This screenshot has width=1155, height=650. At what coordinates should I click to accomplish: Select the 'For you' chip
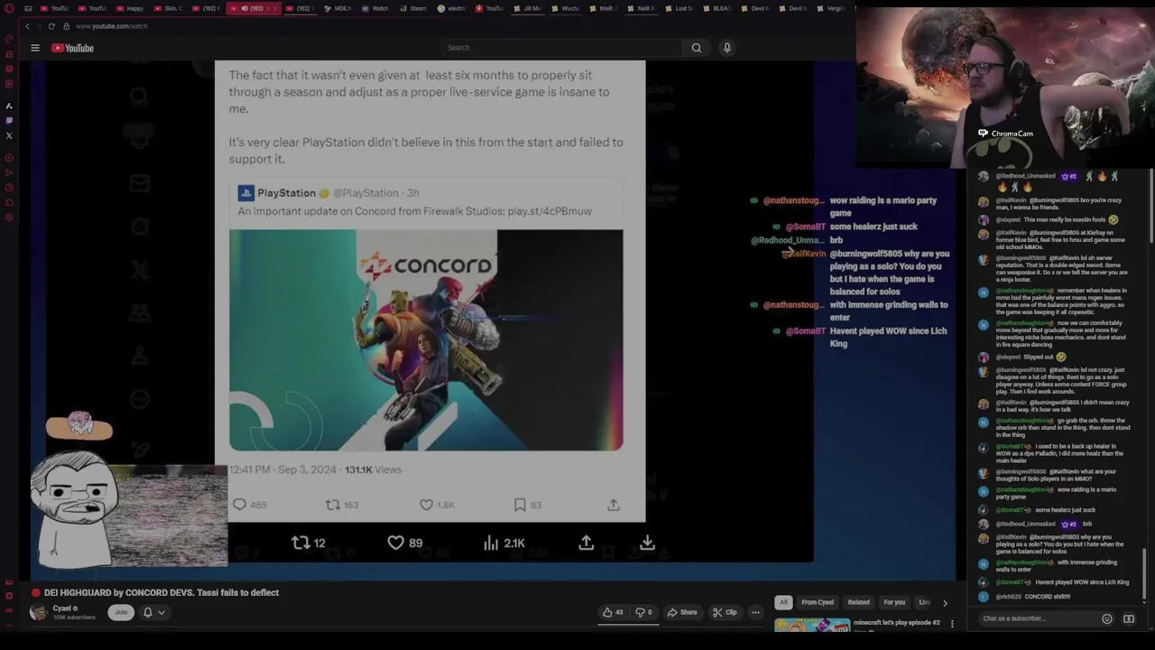894,602
